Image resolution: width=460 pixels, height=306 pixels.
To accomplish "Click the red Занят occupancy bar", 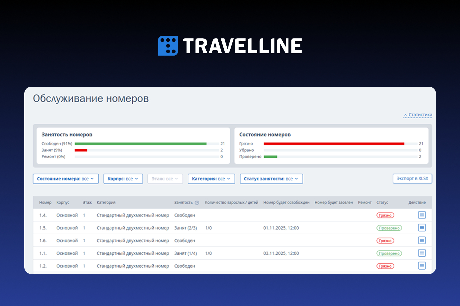I will [x=81, y=150].
